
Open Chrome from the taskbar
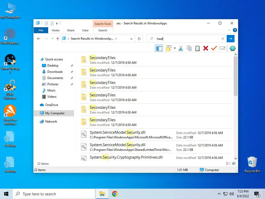(115, 194)
